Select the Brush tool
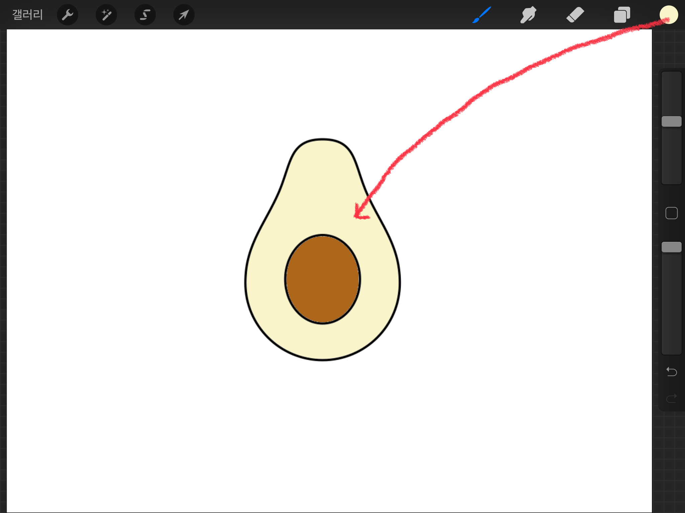Screen dimensions: 685x513 point(482,15)
